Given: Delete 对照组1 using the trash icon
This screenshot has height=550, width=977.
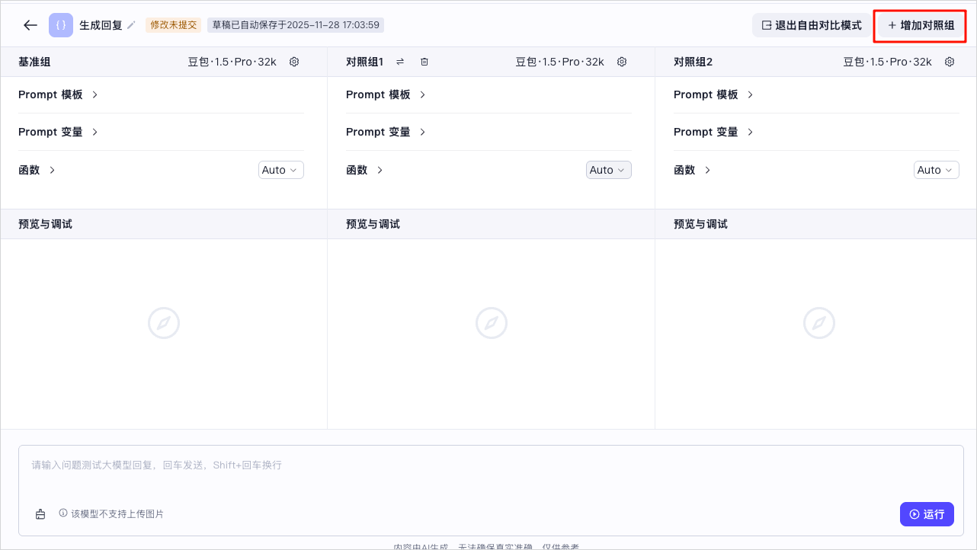Looking at the screenshot, I should [x=424, y=62].
